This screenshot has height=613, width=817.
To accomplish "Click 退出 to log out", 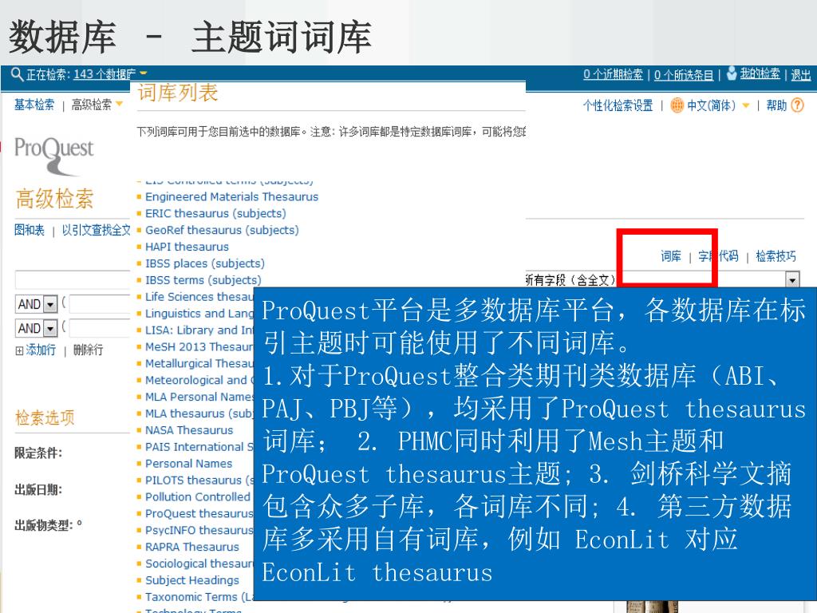I will 801,75.
